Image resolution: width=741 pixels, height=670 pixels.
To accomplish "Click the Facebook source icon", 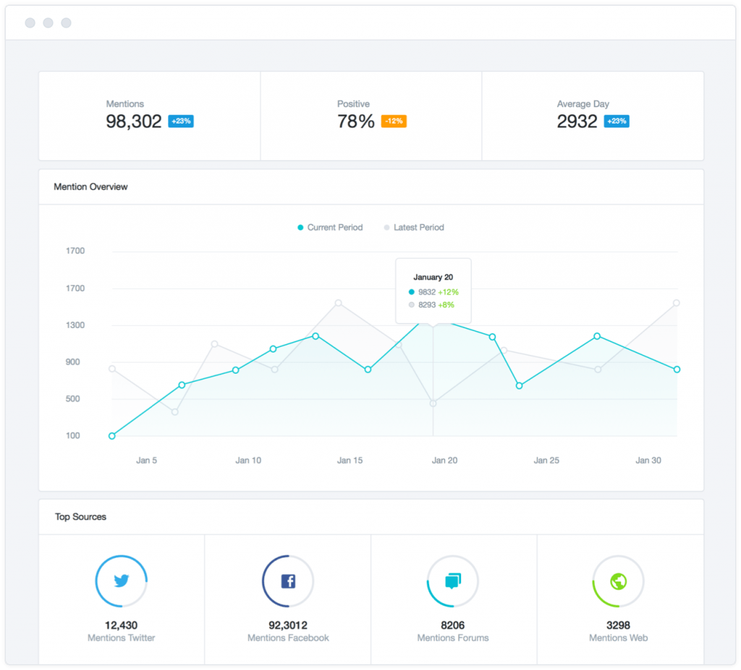I will point(287,581).
